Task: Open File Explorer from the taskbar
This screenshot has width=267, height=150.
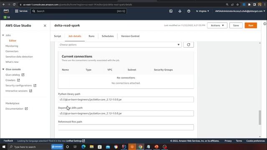Action: (x=92, y=147)
